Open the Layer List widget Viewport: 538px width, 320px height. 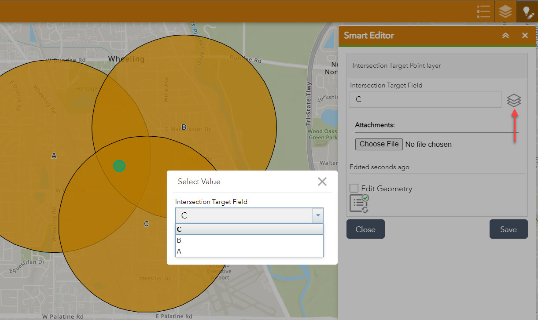(505, 11)
